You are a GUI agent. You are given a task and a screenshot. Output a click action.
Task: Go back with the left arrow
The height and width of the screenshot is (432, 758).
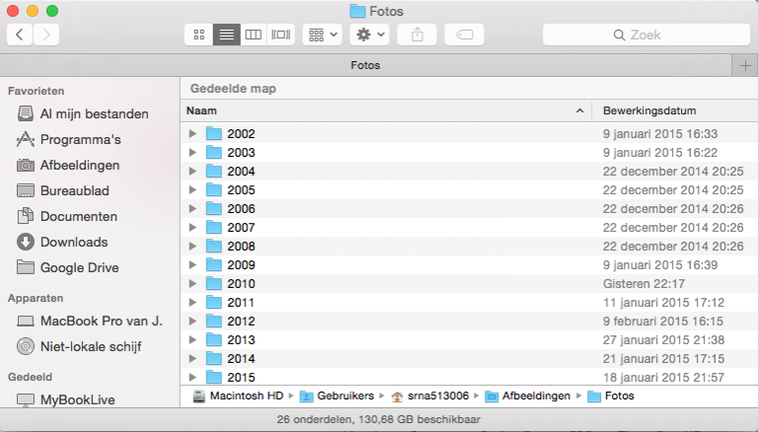(x=20, y=35)
